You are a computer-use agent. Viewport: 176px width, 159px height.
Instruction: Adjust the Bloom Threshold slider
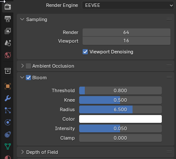(120, 90)
